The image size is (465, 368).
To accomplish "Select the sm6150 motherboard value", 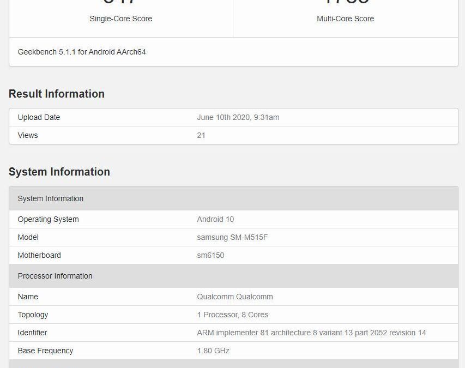I will pos(210,255).
